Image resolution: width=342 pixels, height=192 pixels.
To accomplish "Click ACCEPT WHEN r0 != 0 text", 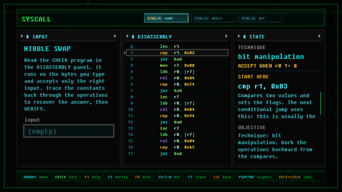I will click(267, 66).
